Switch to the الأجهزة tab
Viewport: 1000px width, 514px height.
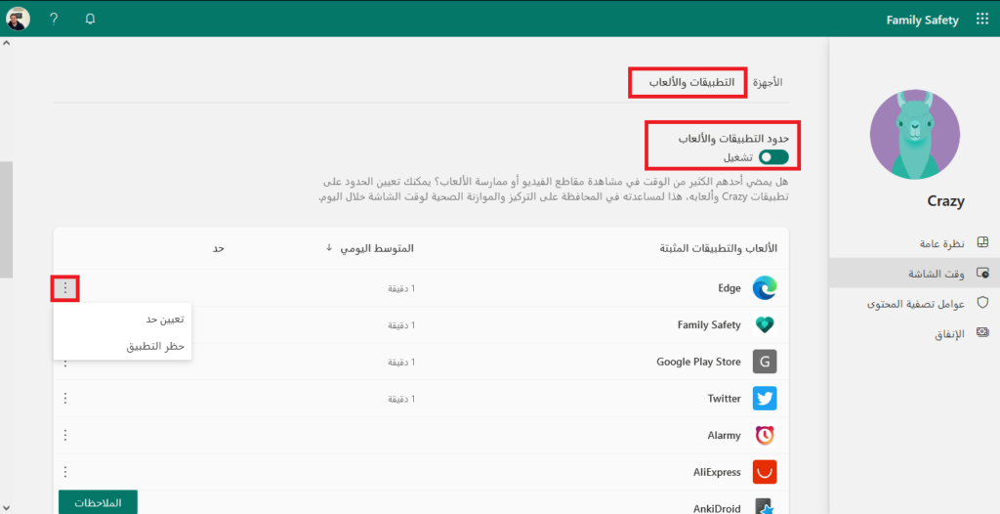tap(768, 82)
